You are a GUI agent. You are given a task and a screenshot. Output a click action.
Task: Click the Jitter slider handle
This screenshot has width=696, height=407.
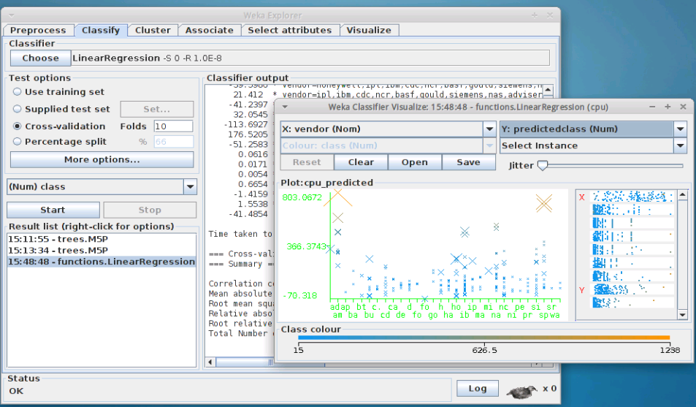click(543, 165)
